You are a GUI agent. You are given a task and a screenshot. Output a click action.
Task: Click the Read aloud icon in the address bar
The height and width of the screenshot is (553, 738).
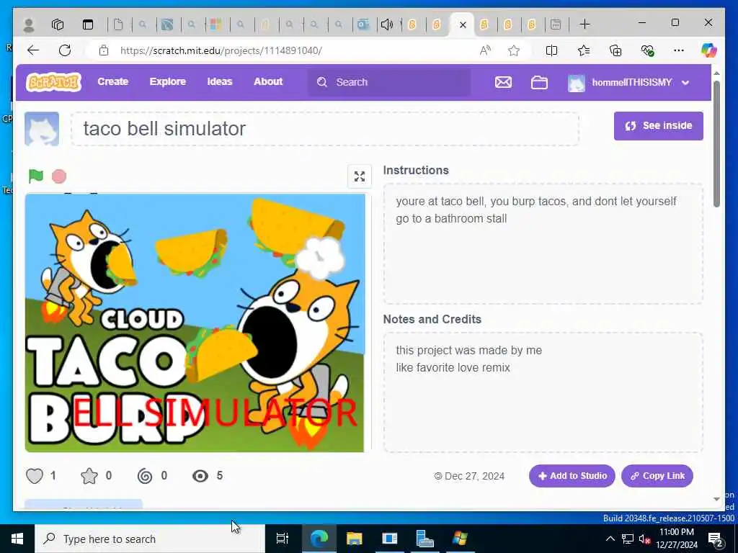tap(485, 50)
